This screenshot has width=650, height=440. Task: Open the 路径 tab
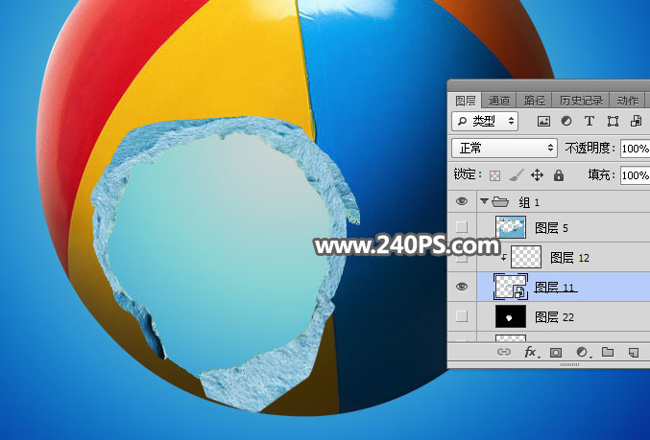(x=535, y=101)
